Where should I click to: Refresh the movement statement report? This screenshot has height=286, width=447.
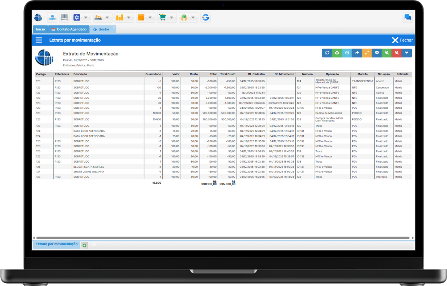tap(327, 53)
